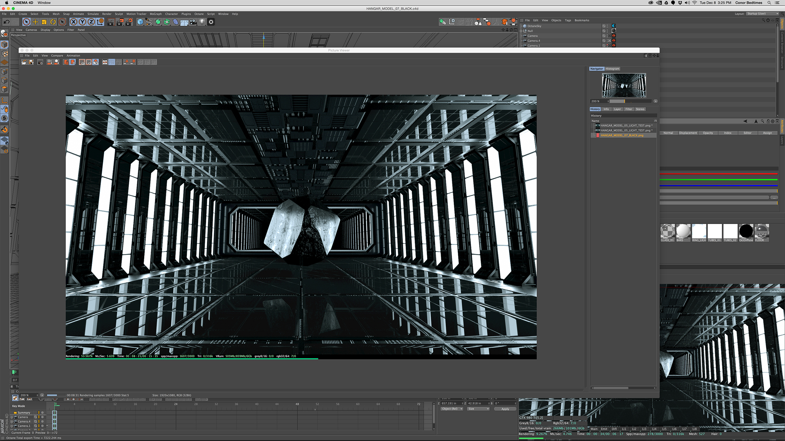Viewport: 785px width, 441px height.
Task: Click the red color channel slider
Action: pyautogui.click(x=719, y=173)
